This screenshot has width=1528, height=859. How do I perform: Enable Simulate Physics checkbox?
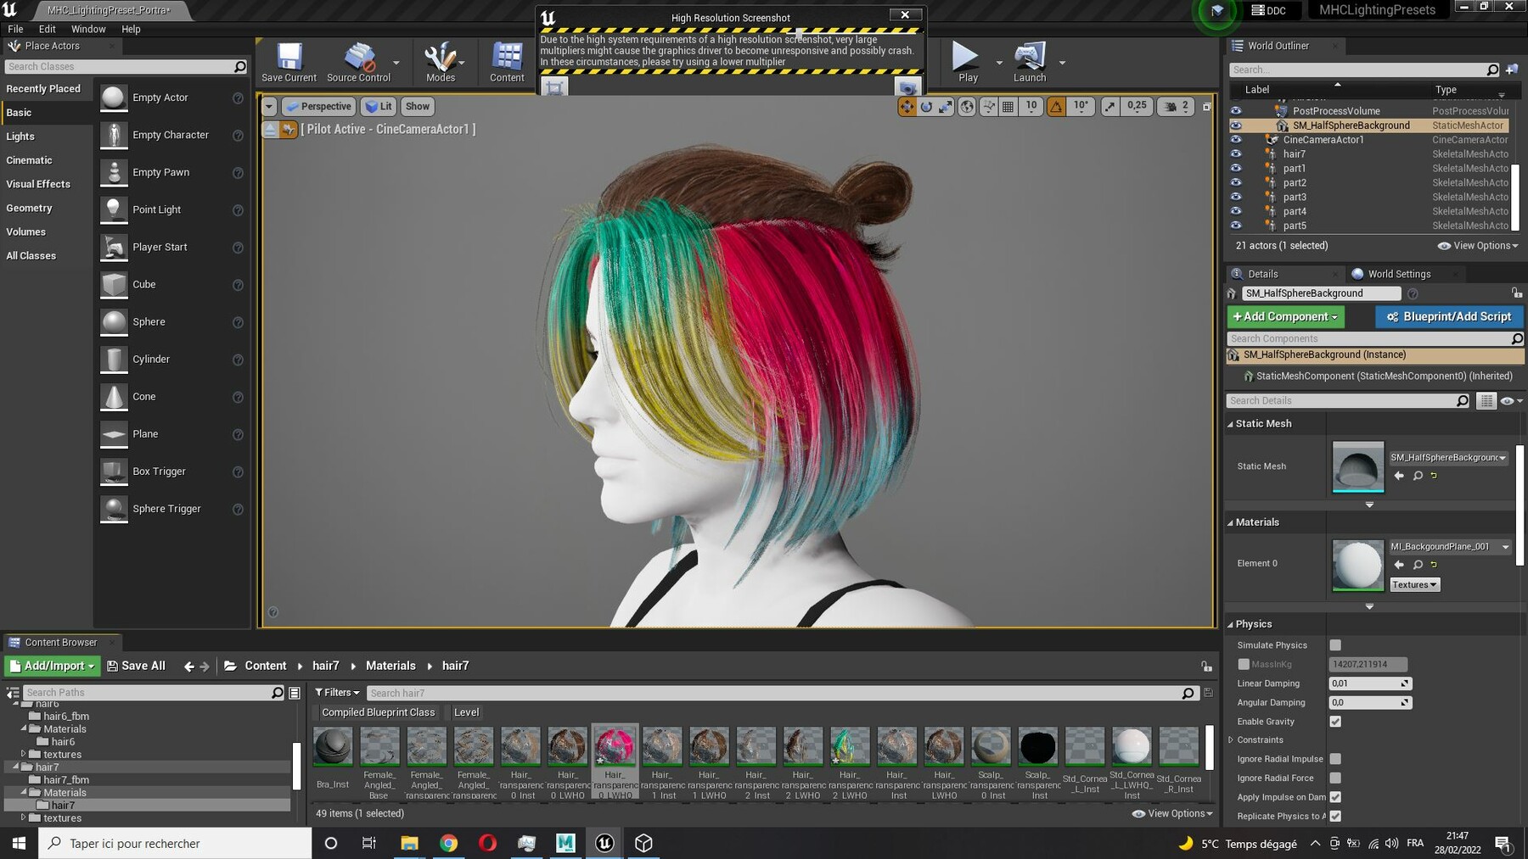click(1335, 645)
